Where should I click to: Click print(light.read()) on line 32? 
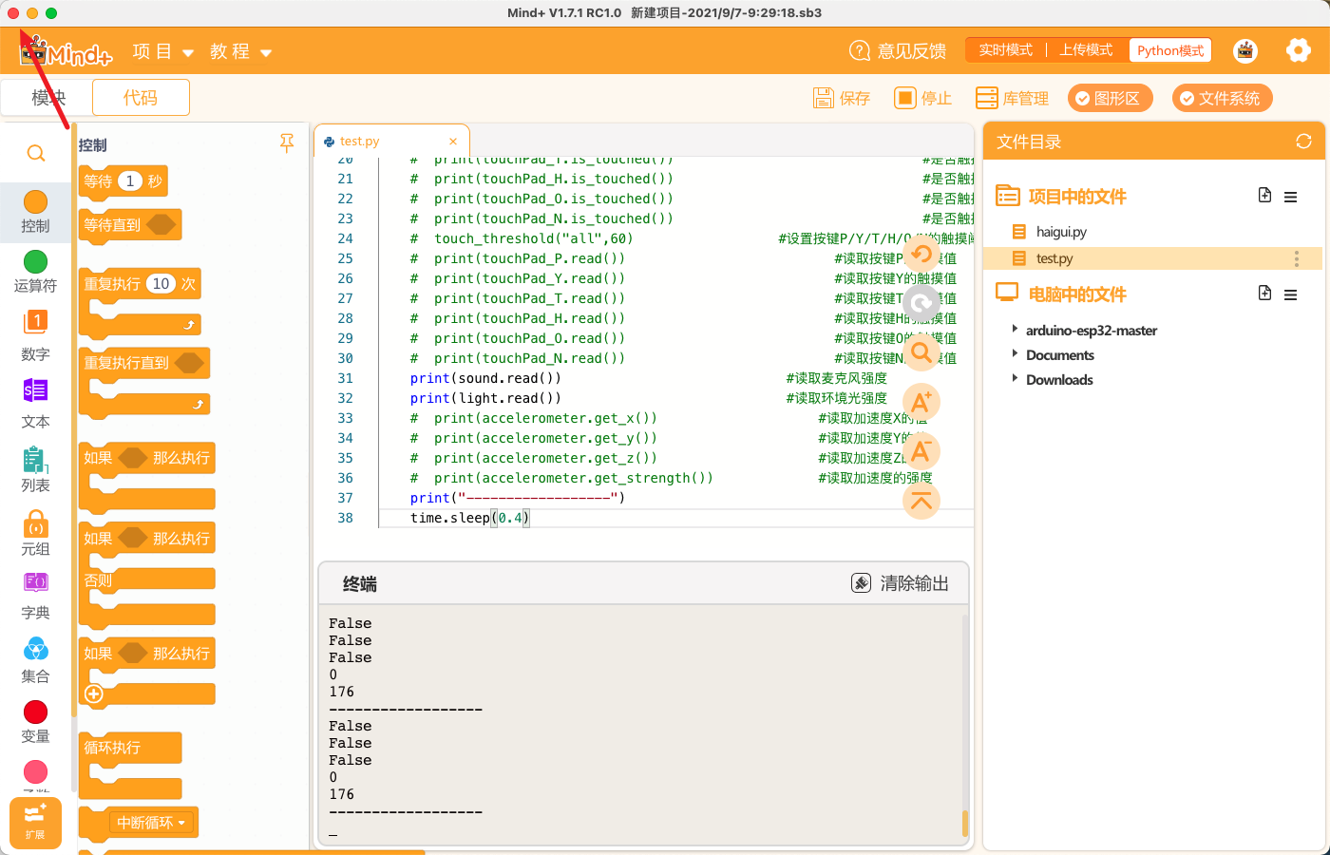tap(485, 398)
